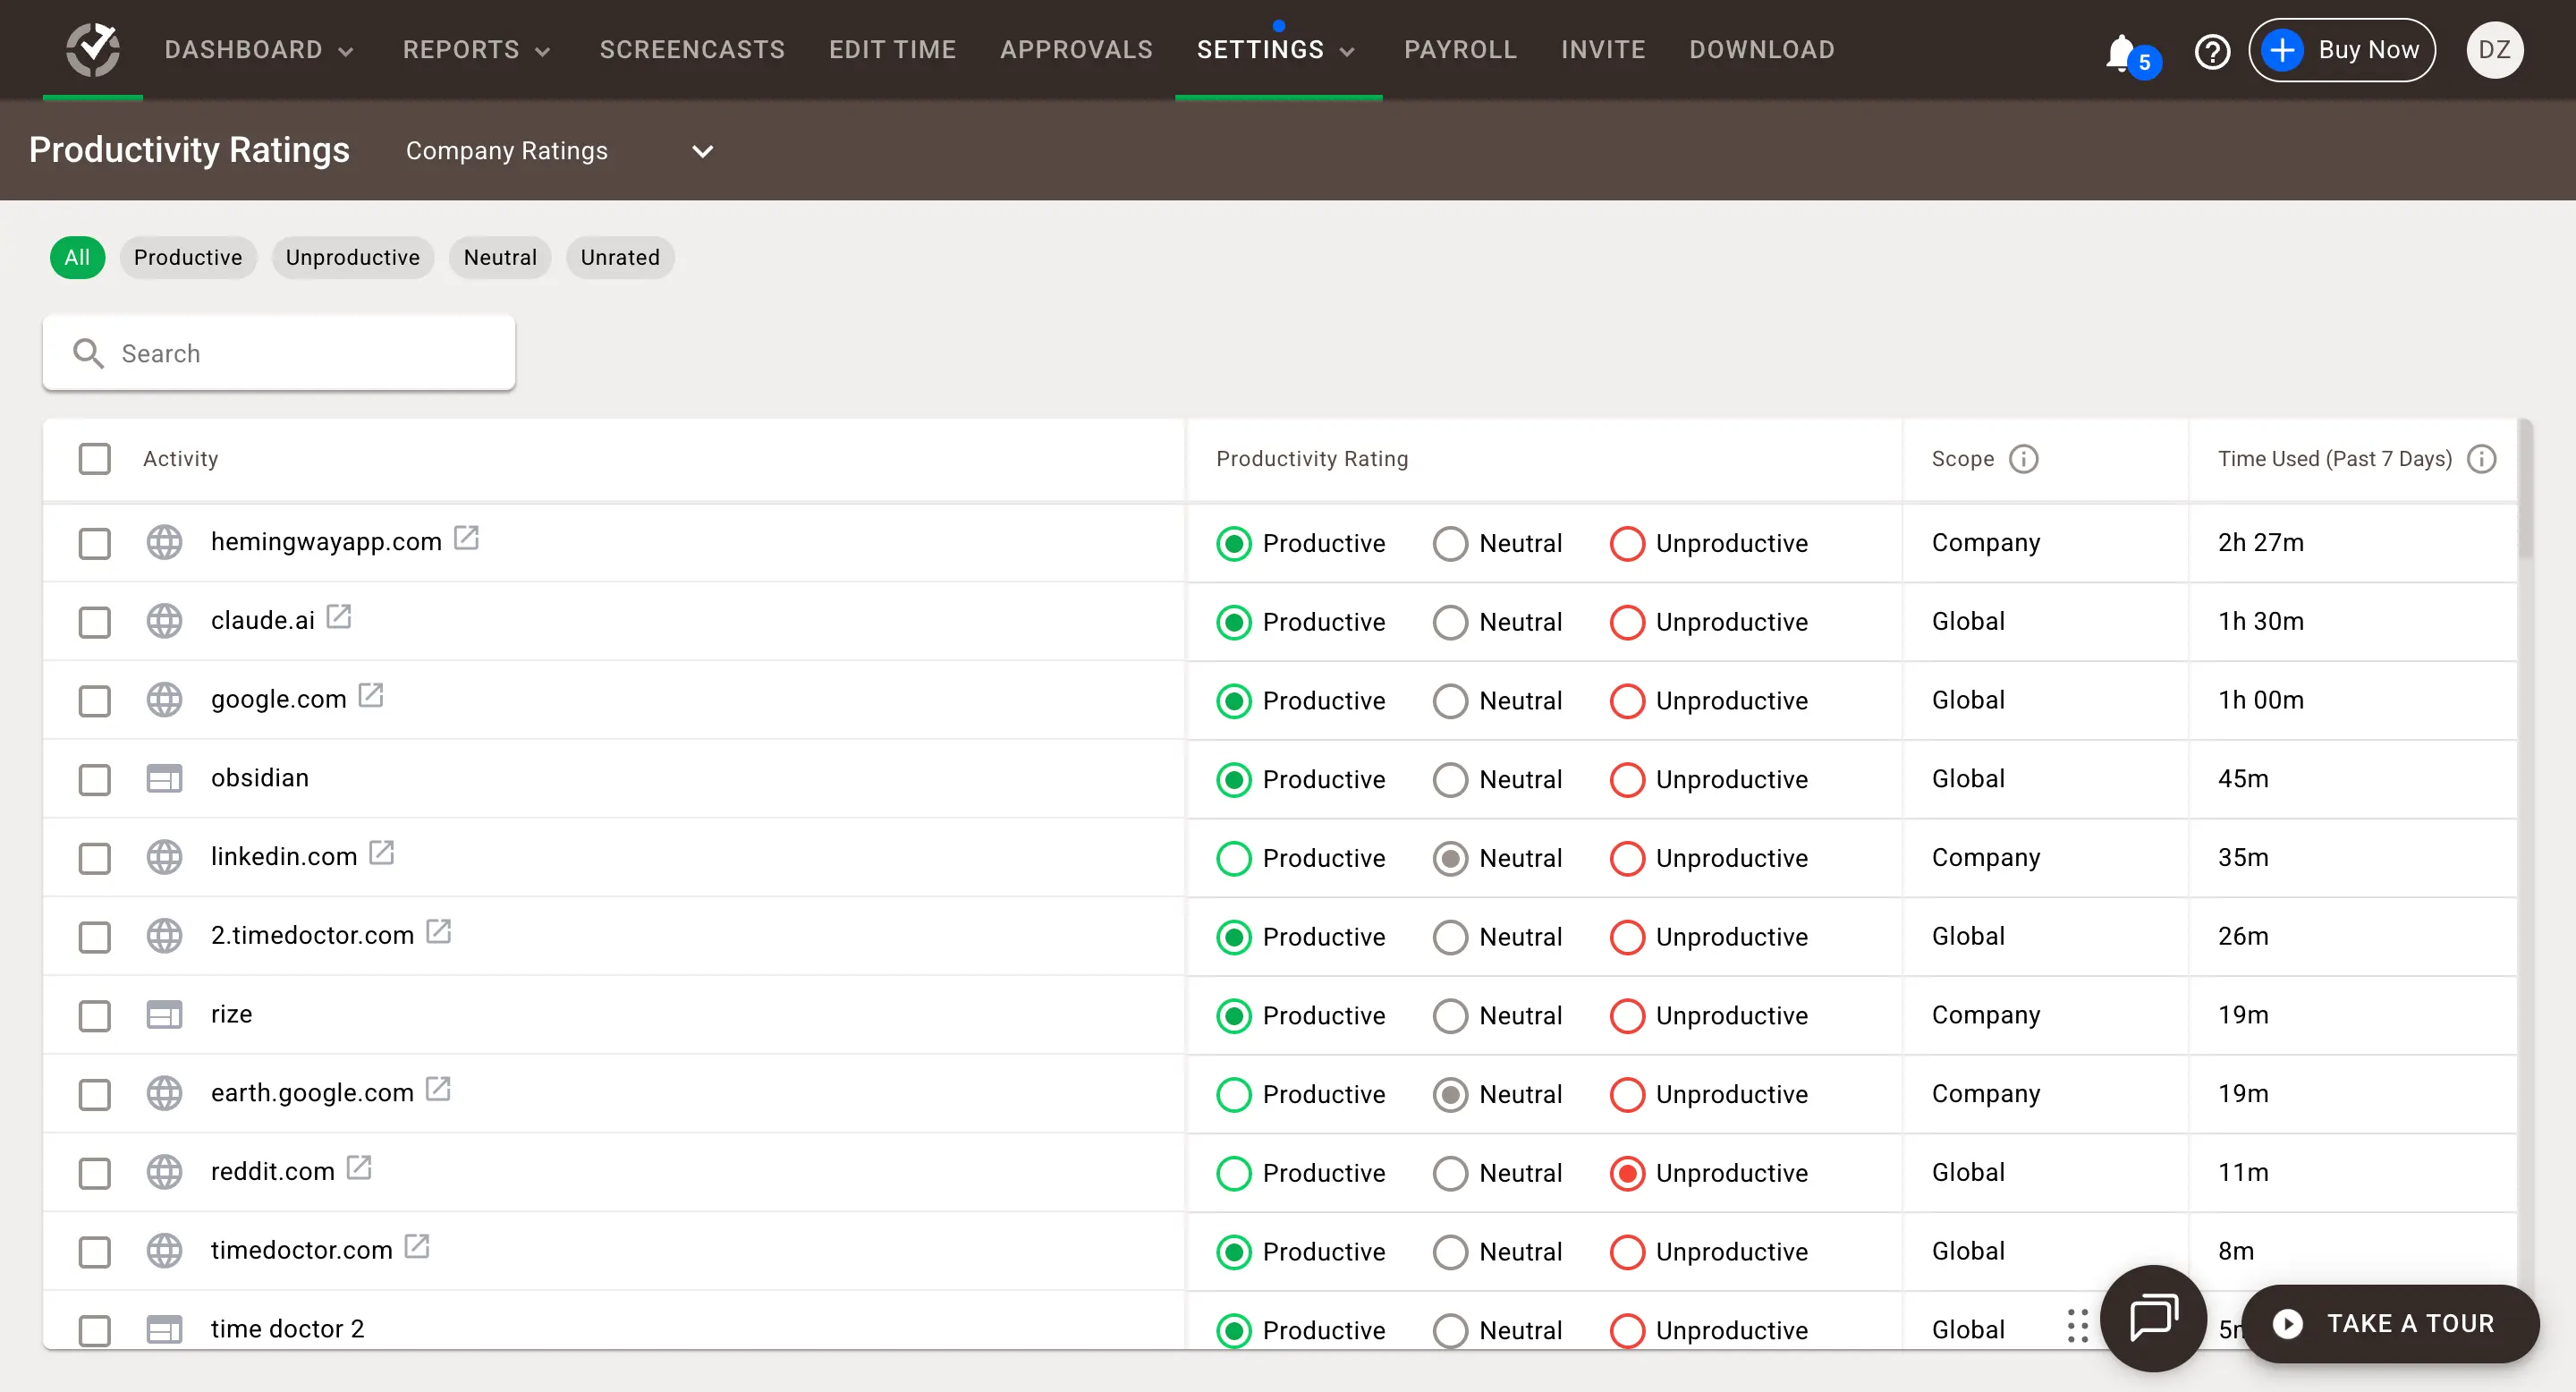2576x1392 pixels.
Task: Show Unrated activities
Action: pyautogui.click(x=620, y=258)
